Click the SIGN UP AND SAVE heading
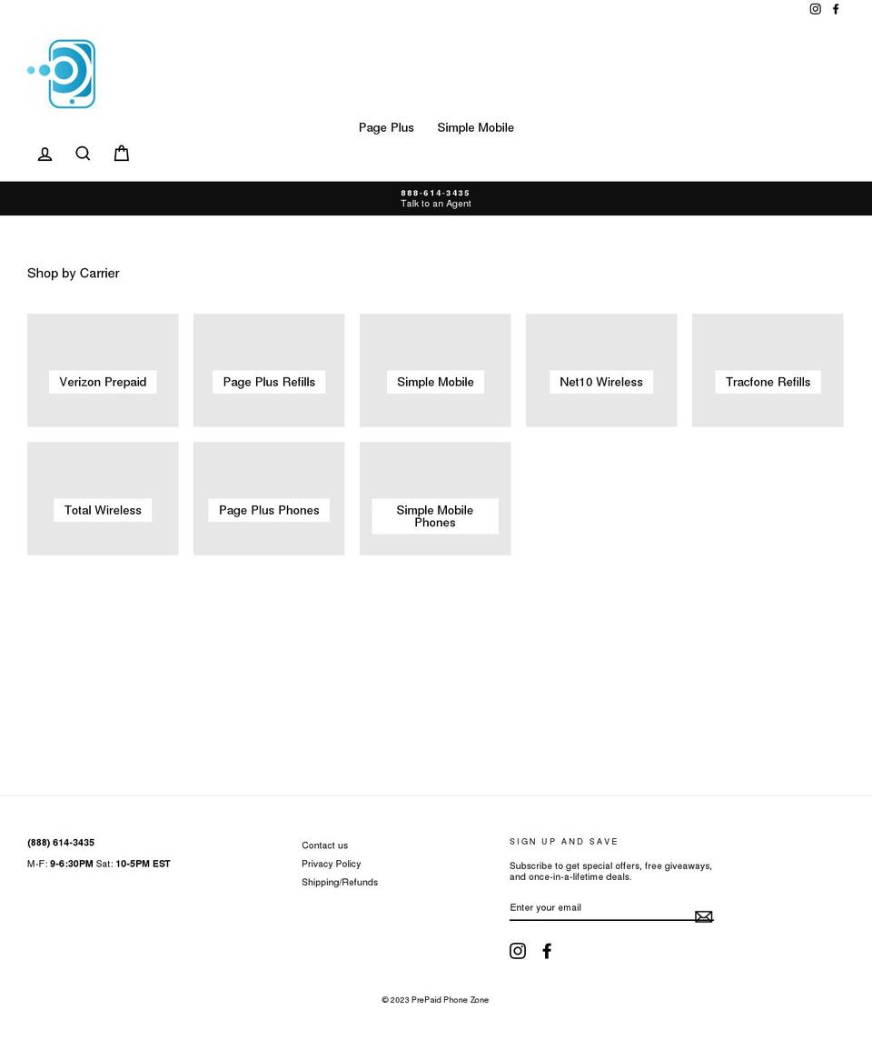 [563, 842]
